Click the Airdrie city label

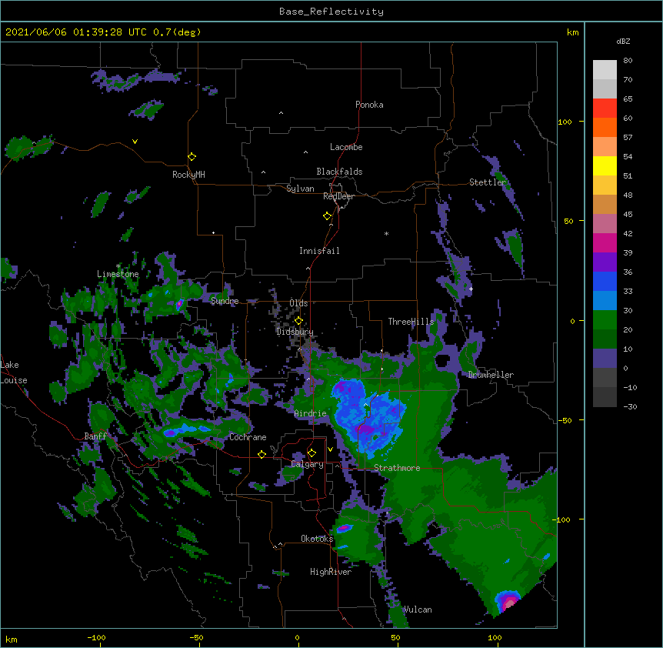coord(311,413)
